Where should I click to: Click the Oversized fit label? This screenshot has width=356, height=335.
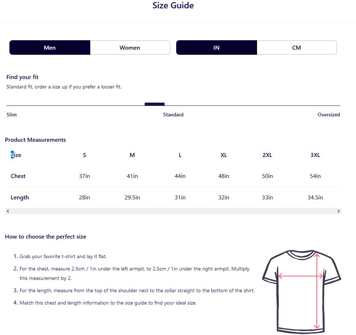[328, 115]
